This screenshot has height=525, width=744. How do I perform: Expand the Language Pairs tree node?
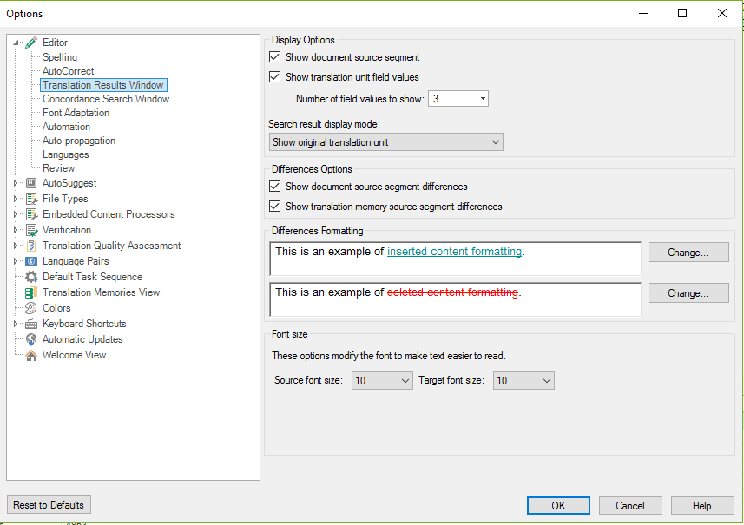(16, 261)
